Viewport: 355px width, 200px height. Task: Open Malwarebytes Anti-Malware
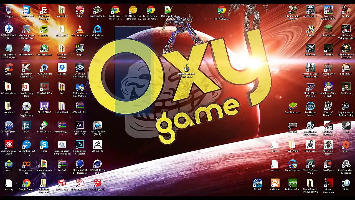coord(80,87)
